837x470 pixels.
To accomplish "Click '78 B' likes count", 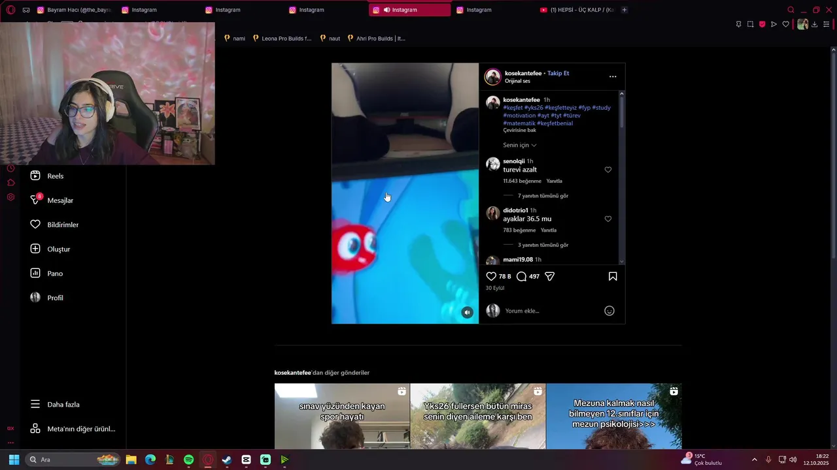I will pyautogui.click(x=505, y=276).
